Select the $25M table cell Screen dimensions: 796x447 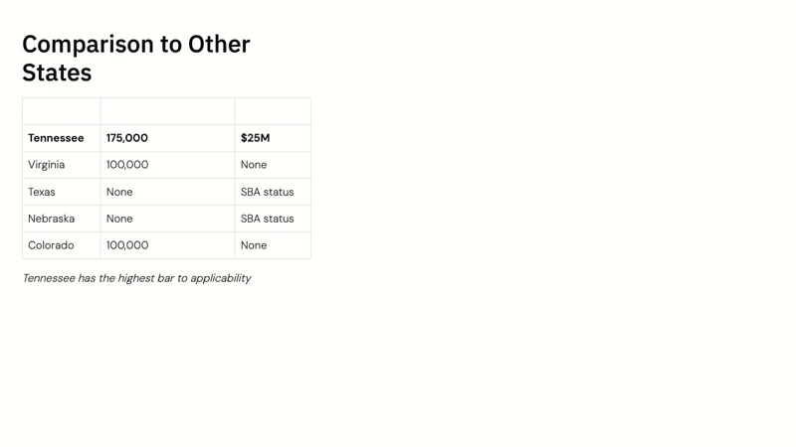[255, 138]
